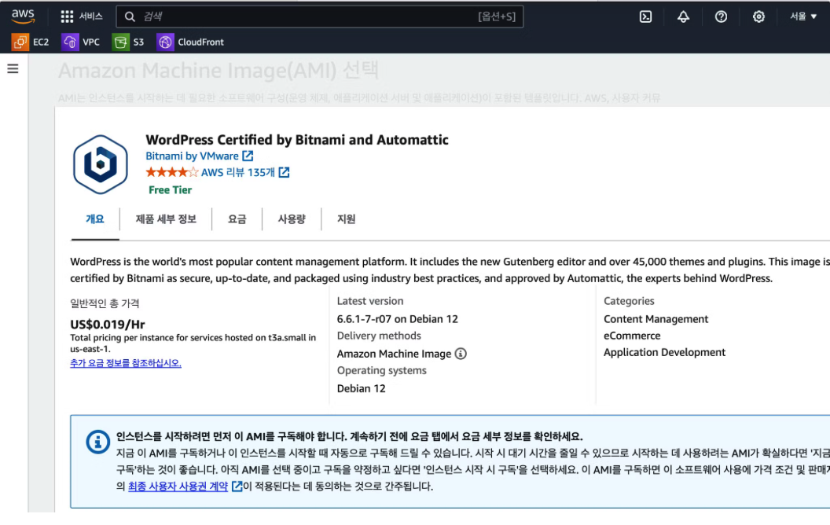Click the Content Management category
Screen dimensions: 830x525
tap(656, 319)
